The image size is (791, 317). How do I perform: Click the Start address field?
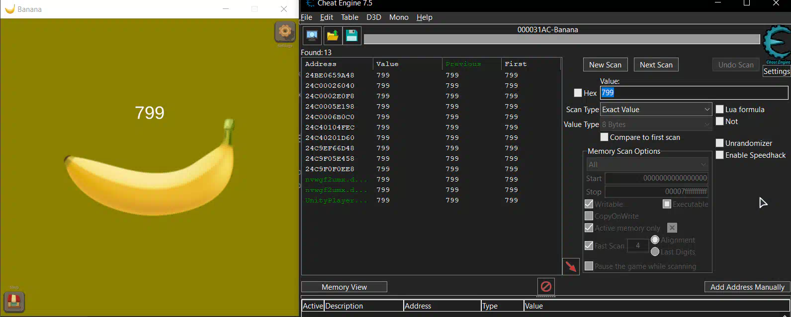(656, 178)
